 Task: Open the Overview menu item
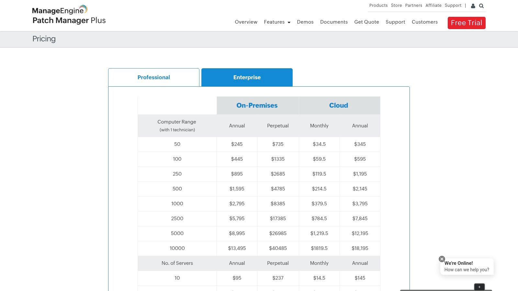tap(246, 22)
